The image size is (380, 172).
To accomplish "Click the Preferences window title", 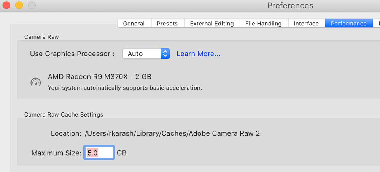I will click(290, 6).
